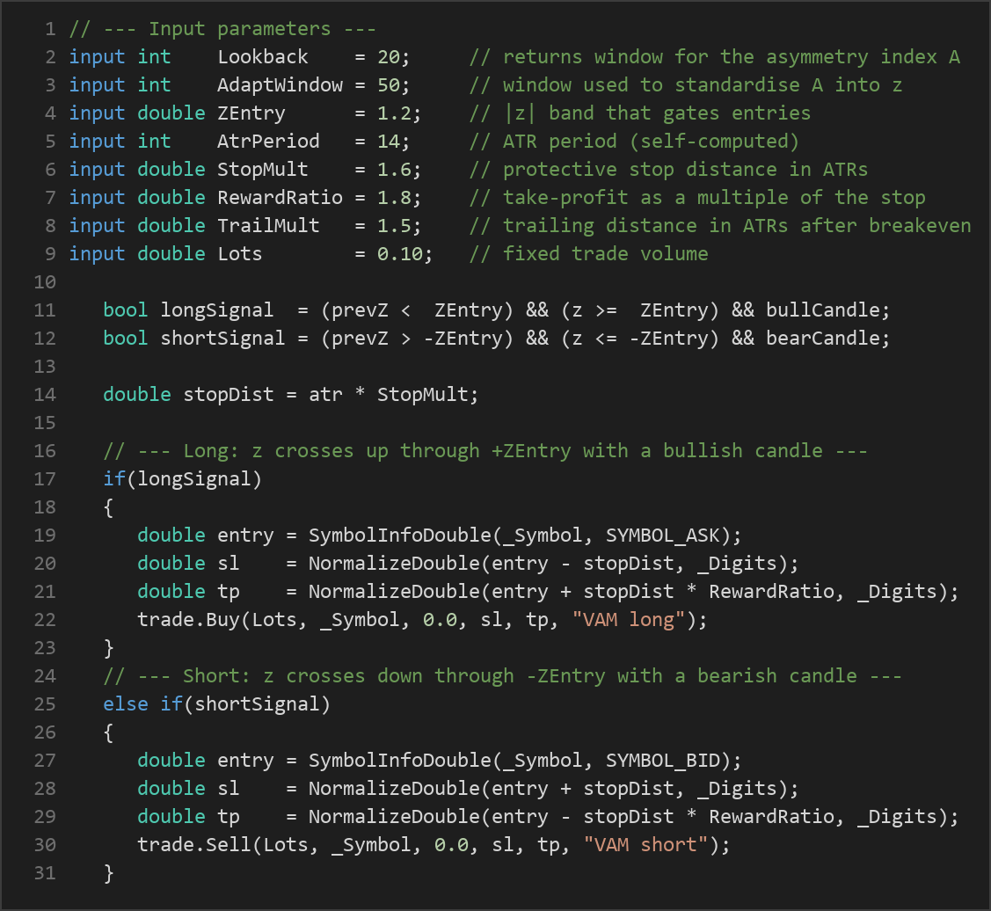Screen dimensions: 991x911
Task: Click SYMBOL_BID on line 27
Action: coord(662,761)
